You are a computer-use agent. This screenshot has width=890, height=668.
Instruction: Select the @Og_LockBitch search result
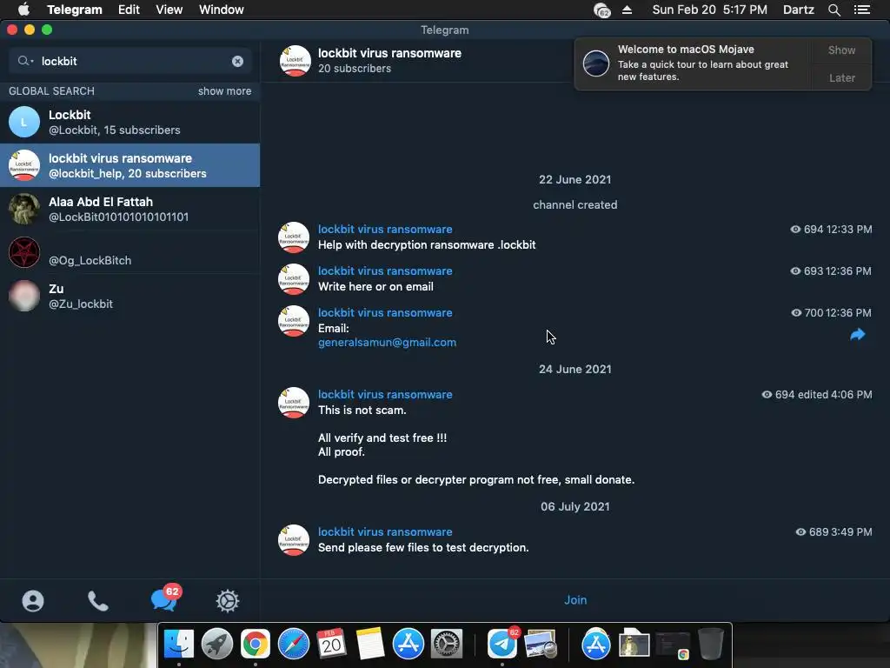coord(130,252)
